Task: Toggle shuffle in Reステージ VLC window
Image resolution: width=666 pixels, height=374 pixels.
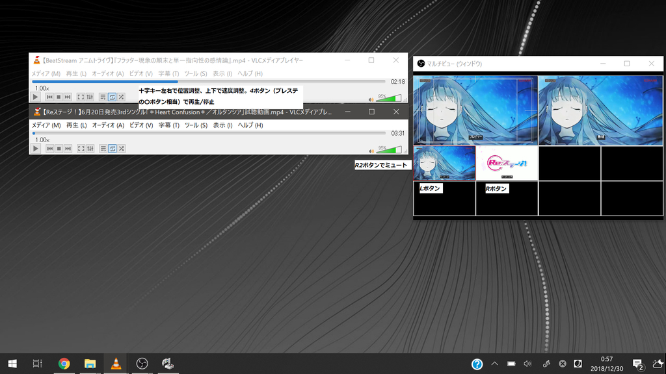Action: point(122,149)
